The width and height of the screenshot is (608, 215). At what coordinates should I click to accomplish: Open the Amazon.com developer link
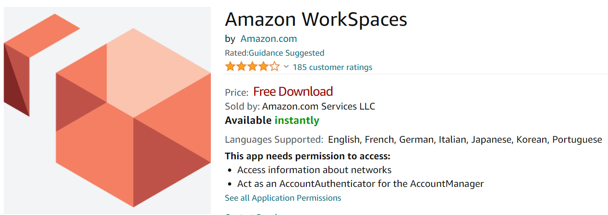(269, 39)
